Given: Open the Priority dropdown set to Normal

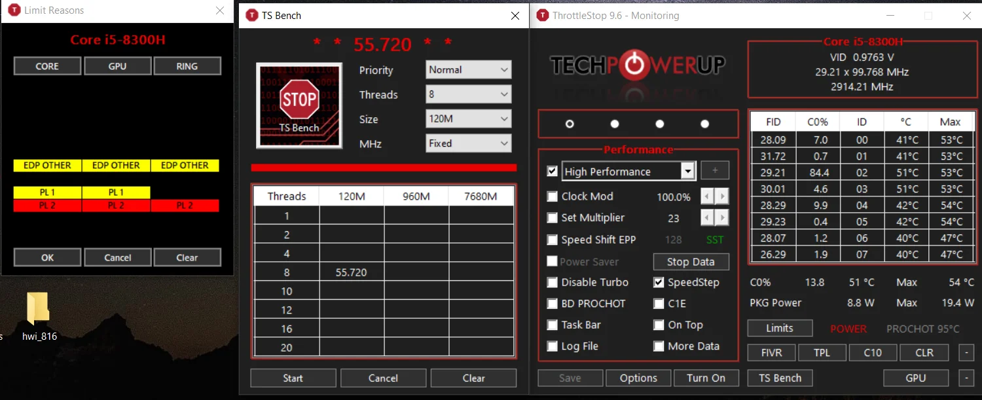Looking at the screenshot, I should point(468,69).
